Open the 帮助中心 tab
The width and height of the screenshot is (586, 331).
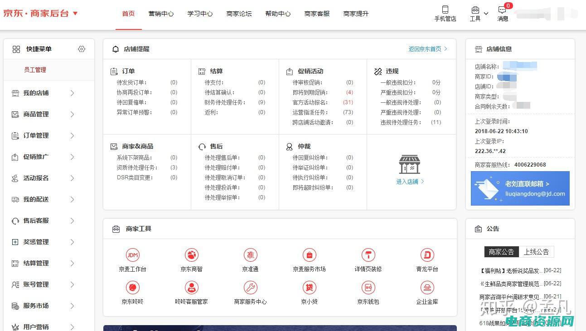coord(278,14)
